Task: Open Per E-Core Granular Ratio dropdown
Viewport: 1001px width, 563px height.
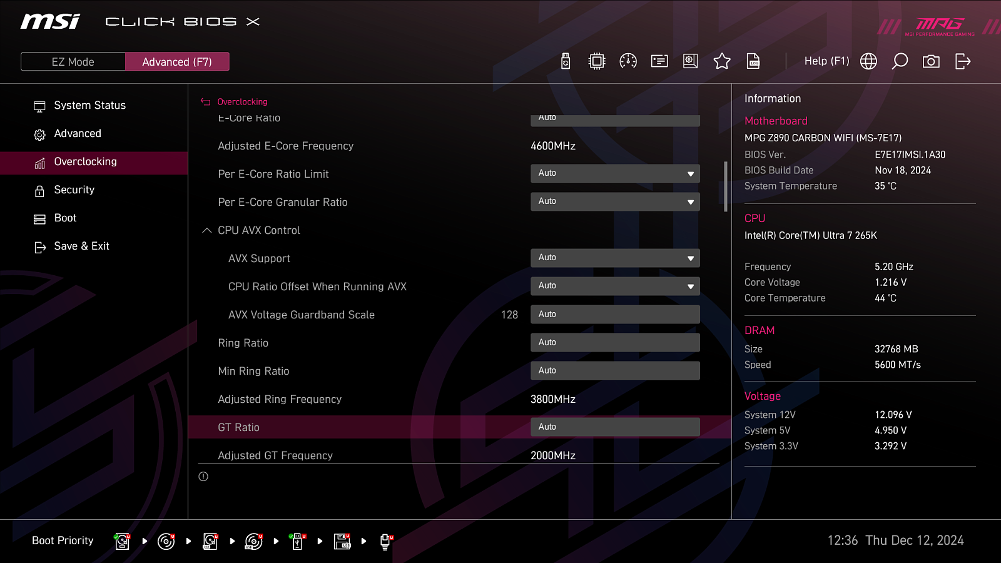Action: [x=615, y=201]
